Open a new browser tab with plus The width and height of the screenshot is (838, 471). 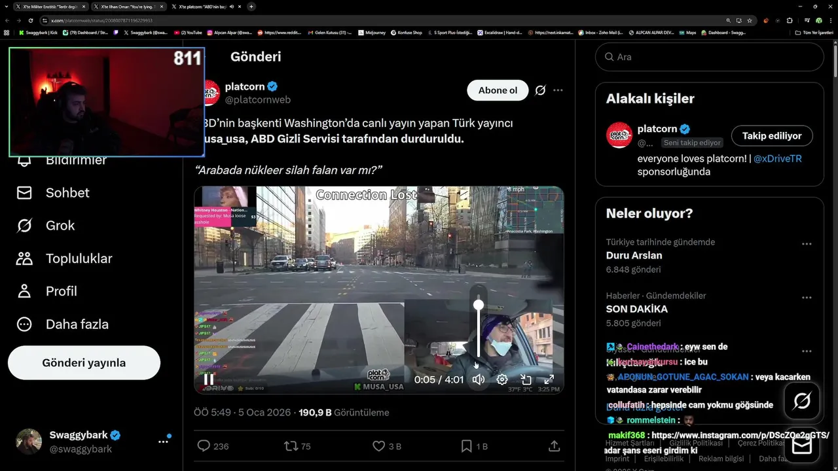[x=251, y=7]
